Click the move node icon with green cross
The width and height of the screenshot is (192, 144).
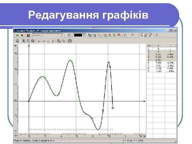pos(110,35)
